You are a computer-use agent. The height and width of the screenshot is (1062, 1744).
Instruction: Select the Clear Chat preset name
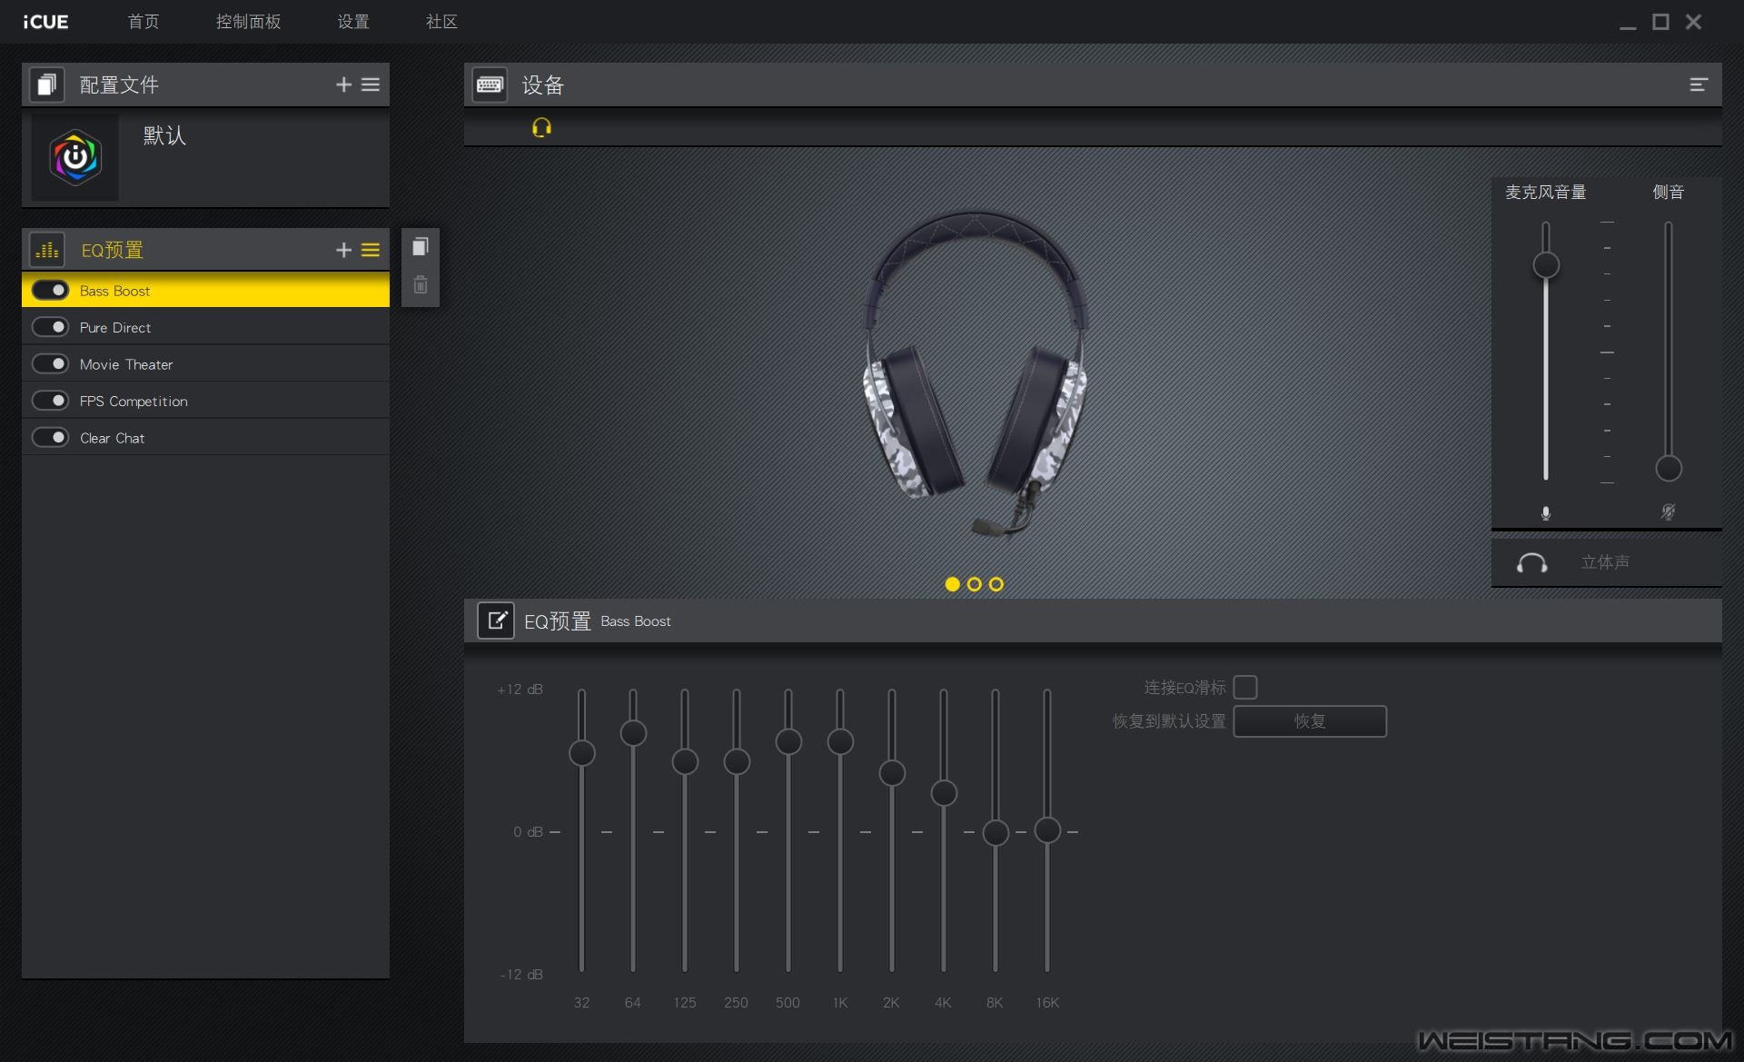[x=112, y=438]
